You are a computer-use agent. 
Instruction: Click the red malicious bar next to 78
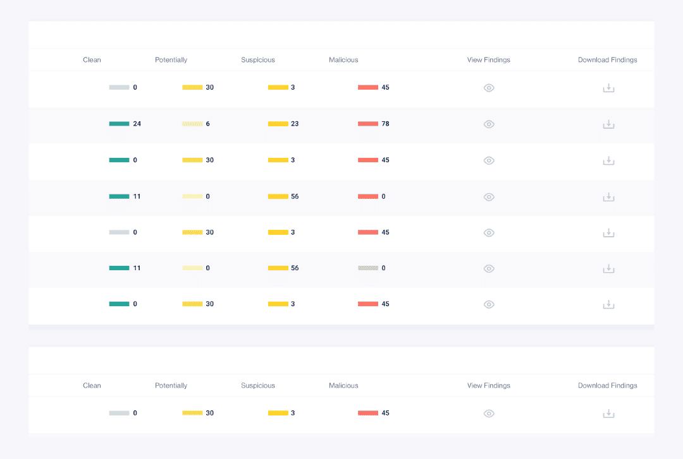coord(368,124)
